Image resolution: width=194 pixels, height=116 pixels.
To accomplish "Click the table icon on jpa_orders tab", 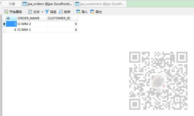I will coord(25,4).
